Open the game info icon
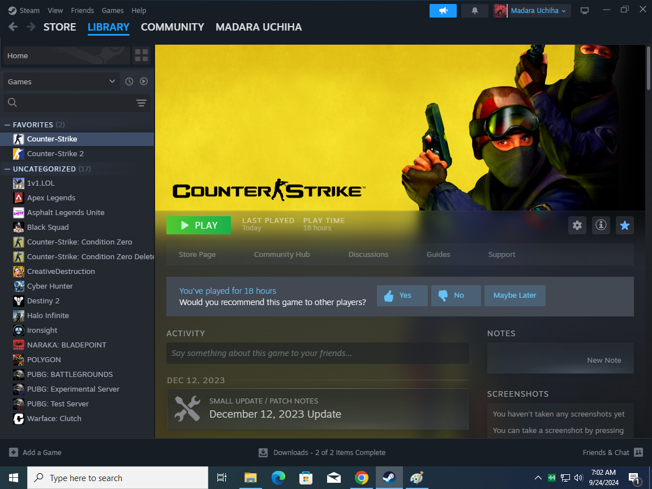 coord(600,225)
